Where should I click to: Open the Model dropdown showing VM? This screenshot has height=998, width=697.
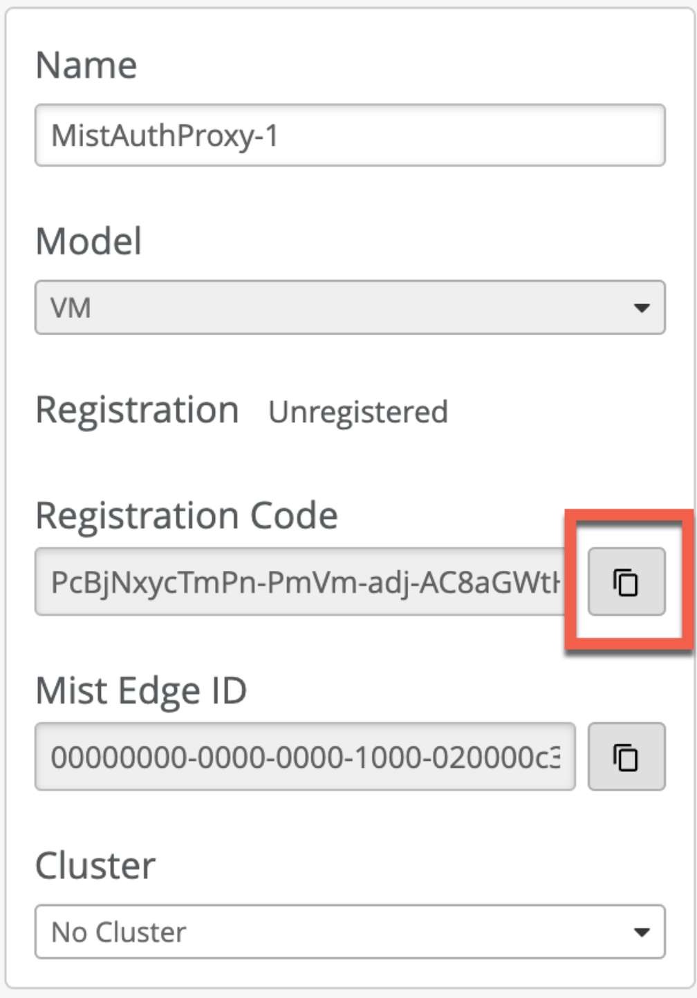[x=349, y=308]
